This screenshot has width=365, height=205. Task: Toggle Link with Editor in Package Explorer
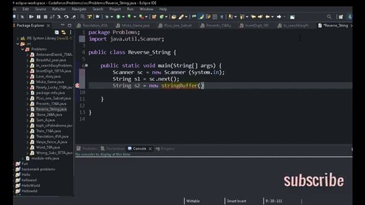coord(63,32)
